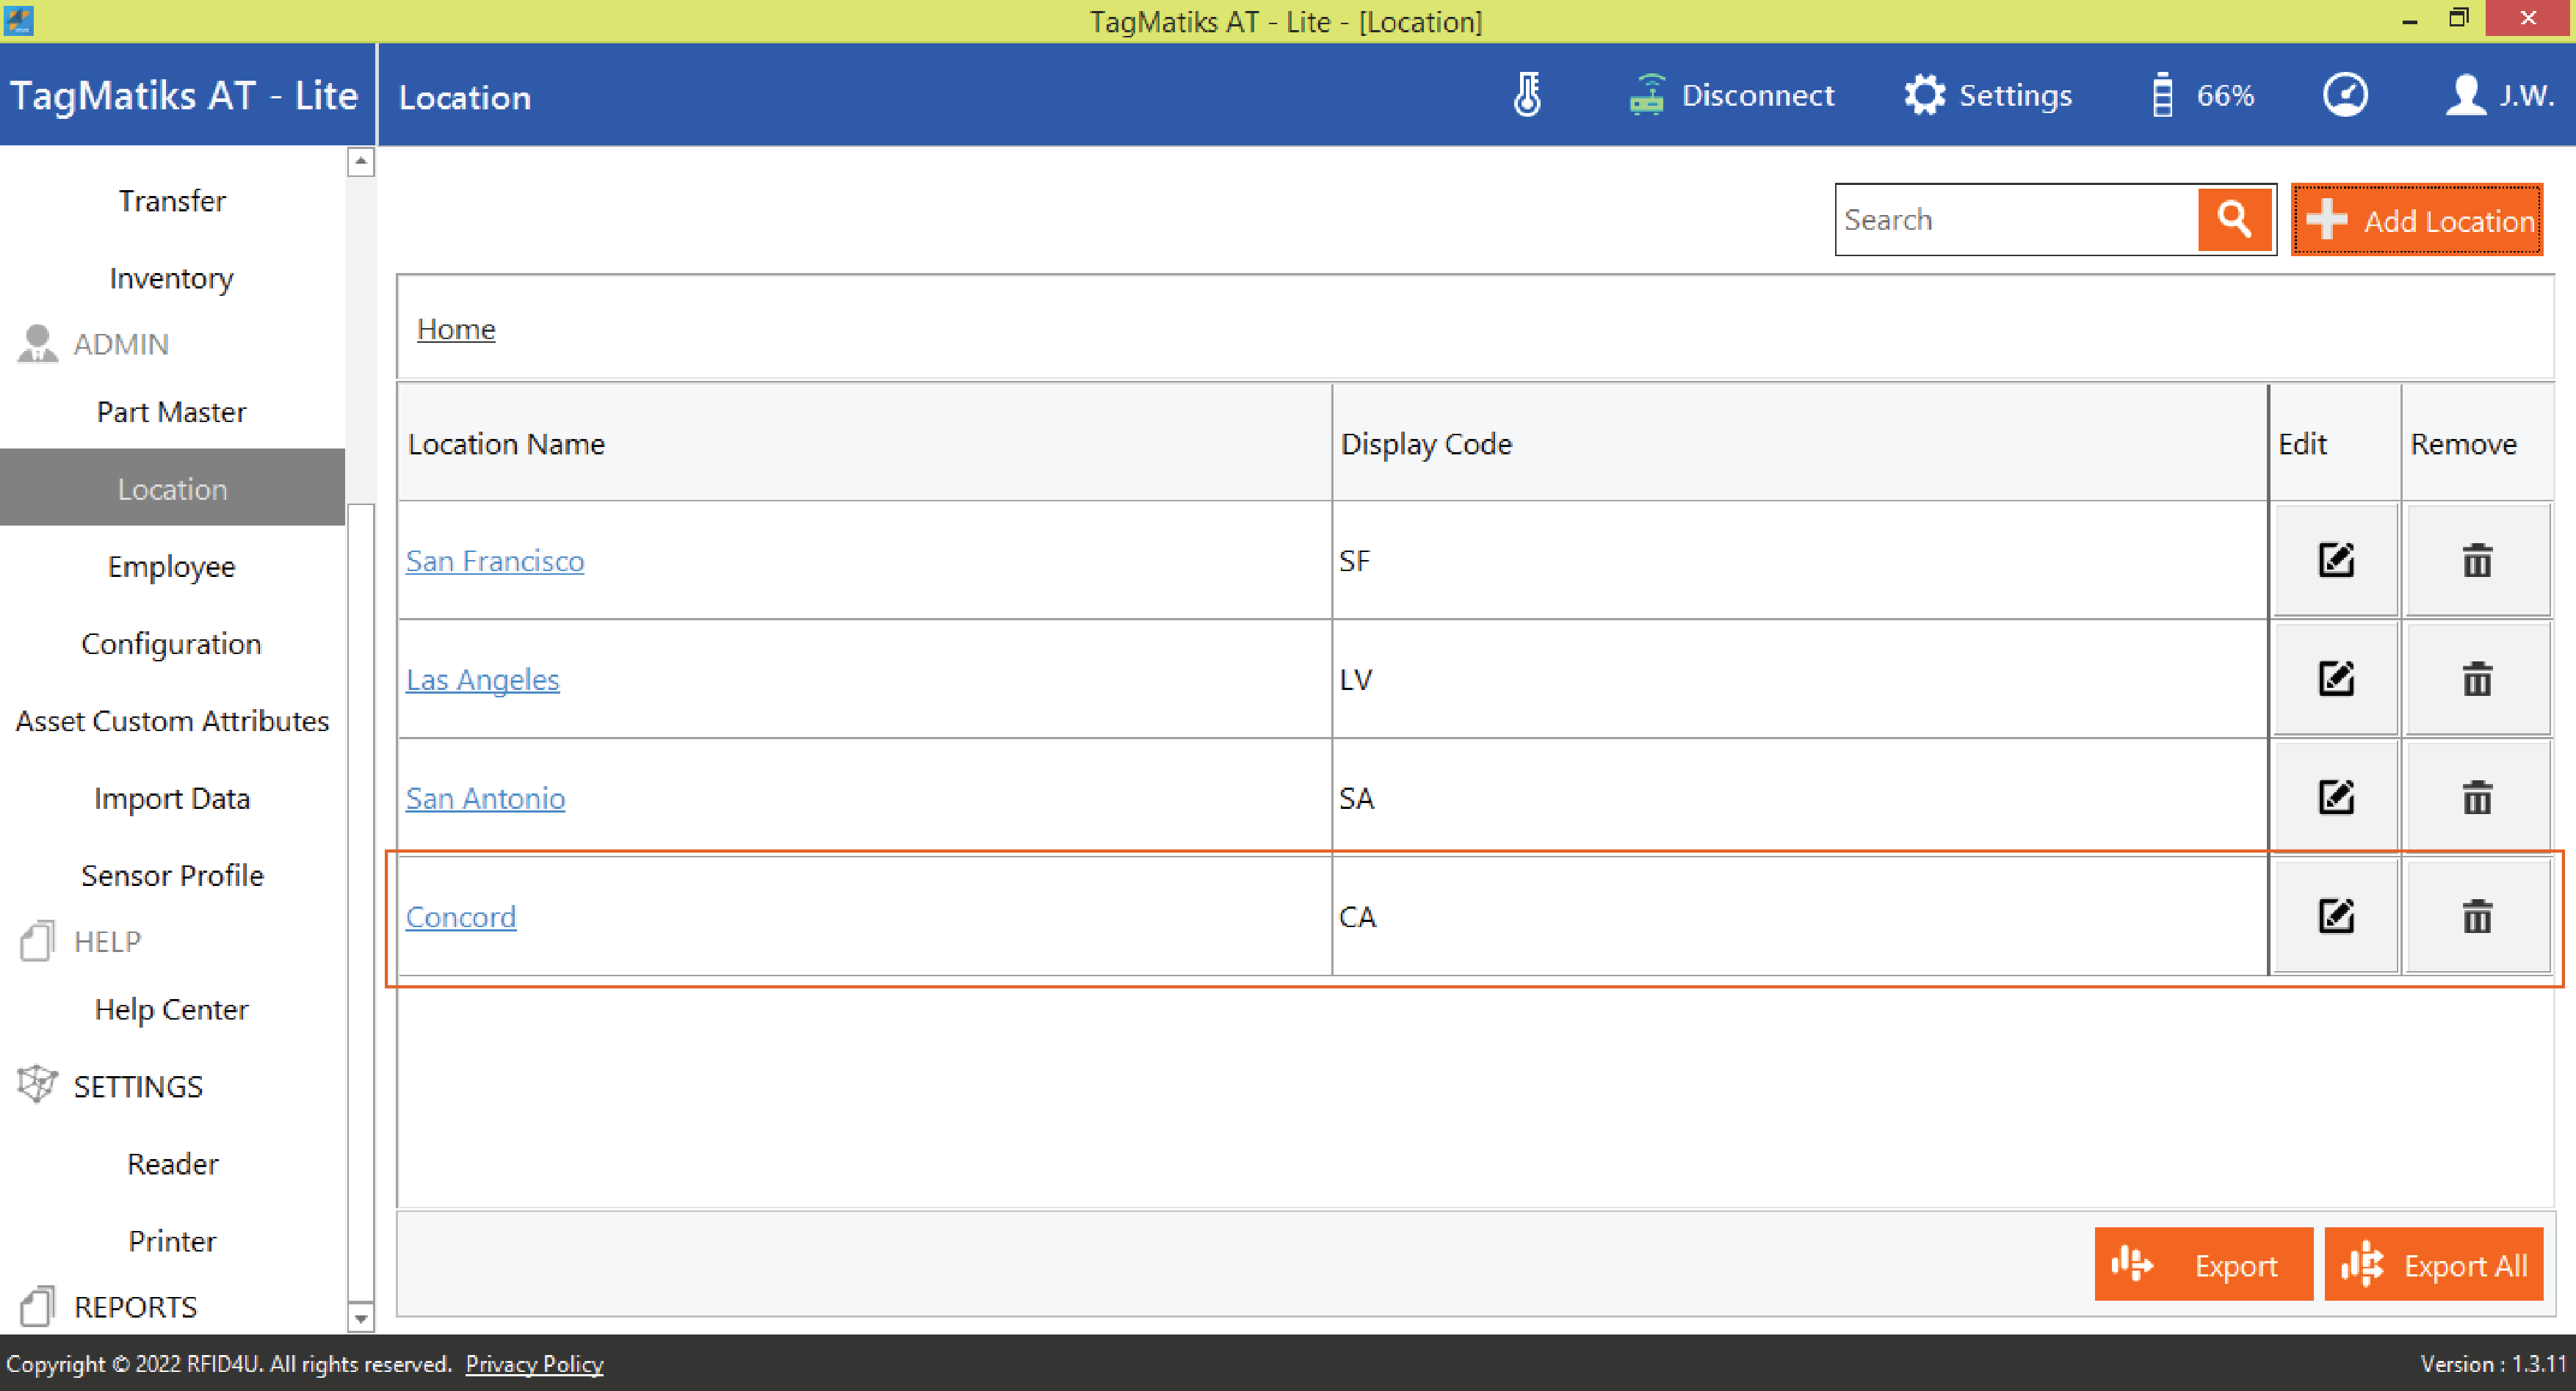Go to Sensor Profile menu item
The width and height of the screenshot is (2576, 1391).
click(172, 876)
